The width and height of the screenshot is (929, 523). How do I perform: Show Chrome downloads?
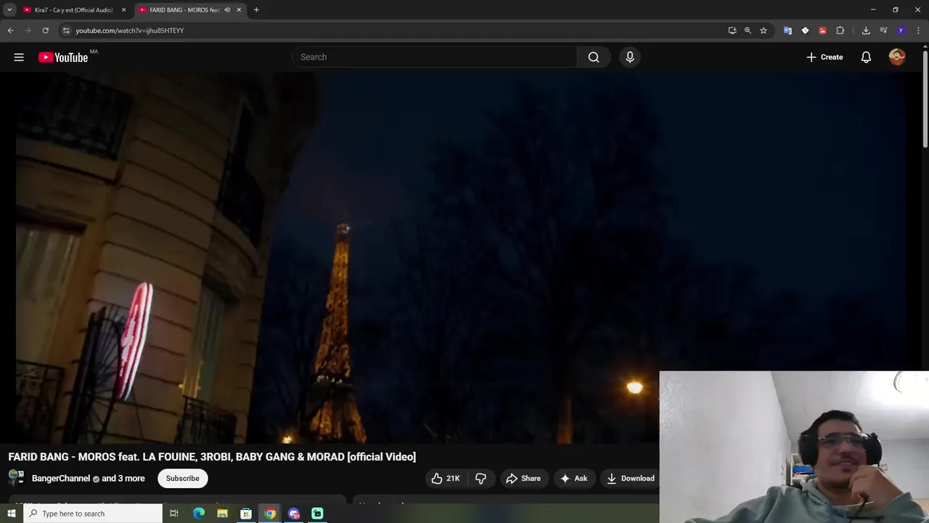[x=866, y=31]
